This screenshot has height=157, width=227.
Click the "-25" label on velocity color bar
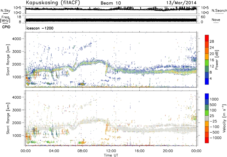tap(214, 121)
